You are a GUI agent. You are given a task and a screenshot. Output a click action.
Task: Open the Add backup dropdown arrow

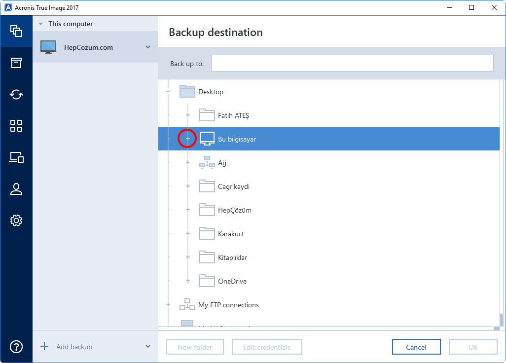click(148, 347)
